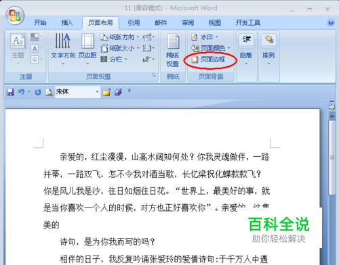Switch to the References (引用) tab
The image size is (339, 265).
(134, 23)
